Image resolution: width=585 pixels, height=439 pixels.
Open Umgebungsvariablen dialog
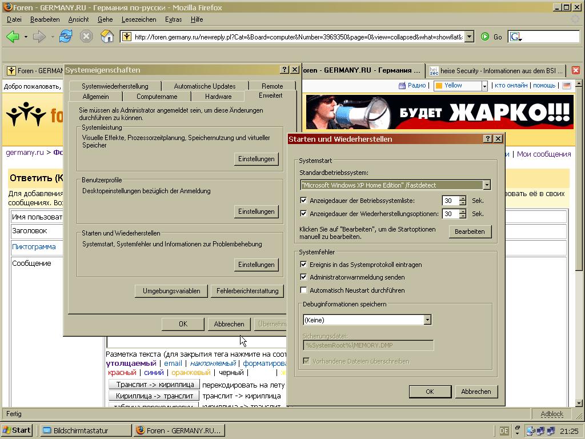171,291
